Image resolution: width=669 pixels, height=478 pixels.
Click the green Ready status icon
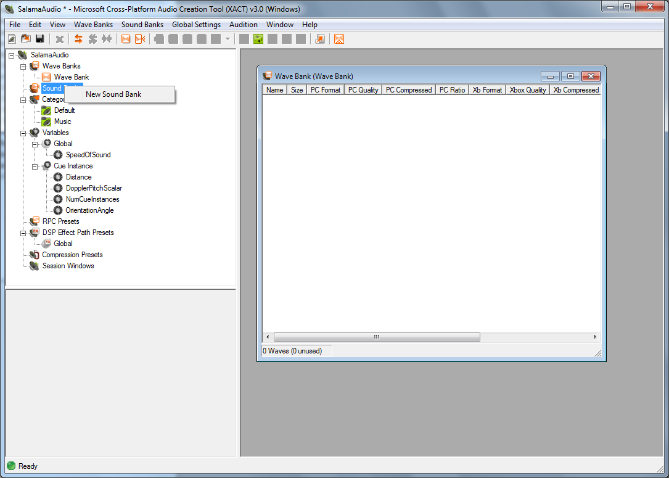(x=12, y=466)
